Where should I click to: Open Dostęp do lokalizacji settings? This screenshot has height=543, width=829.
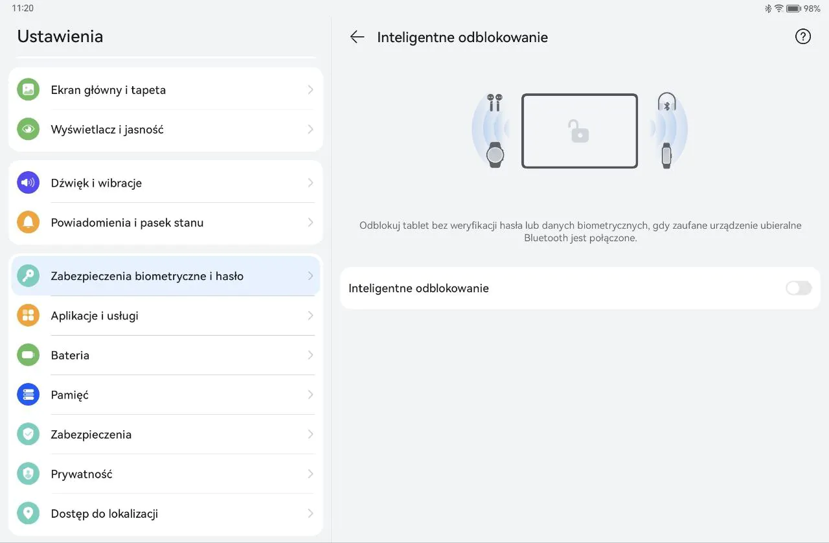click(x=166, y=513)
